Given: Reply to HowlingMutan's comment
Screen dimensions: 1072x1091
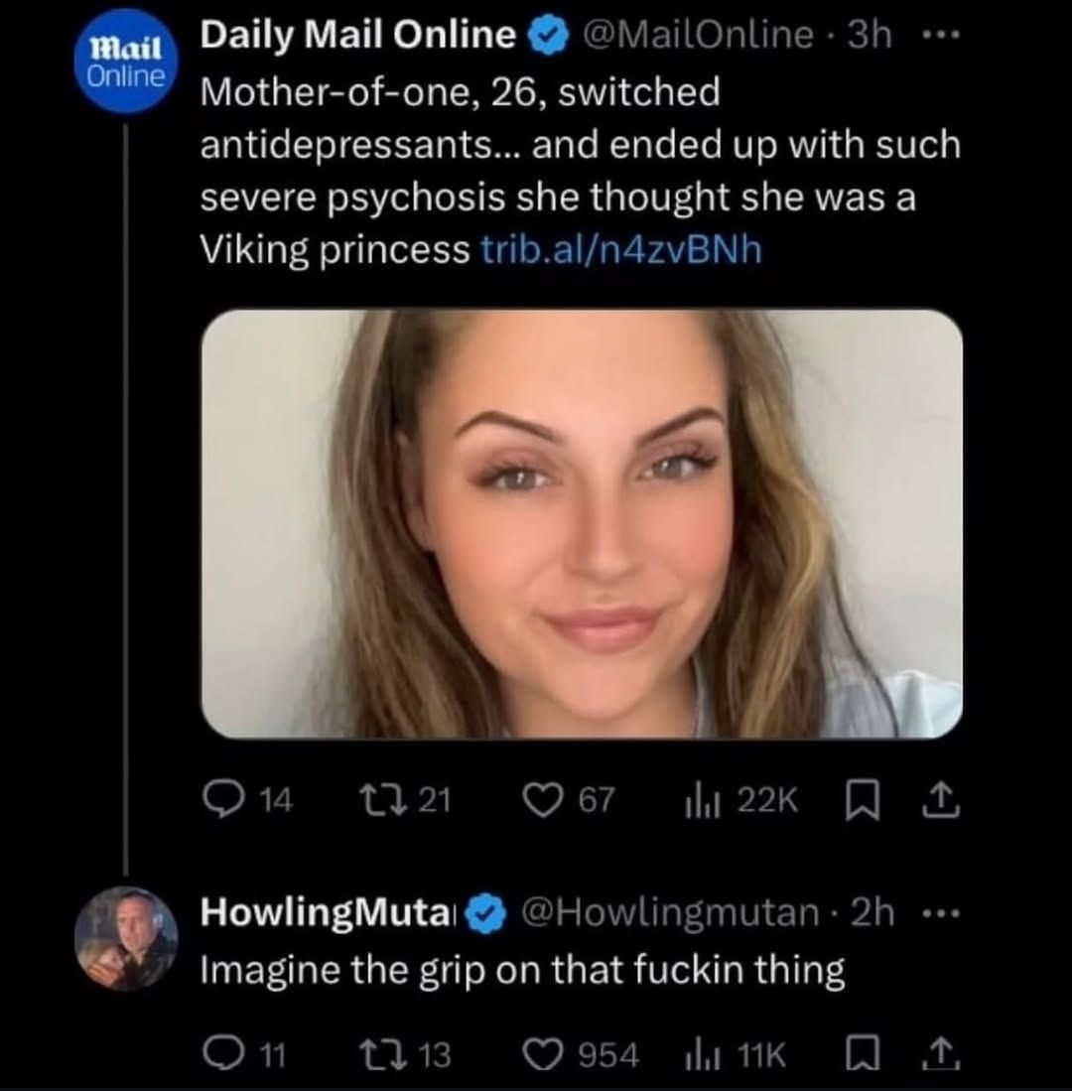Looking at the screenshot, I should click(224, 1056).
